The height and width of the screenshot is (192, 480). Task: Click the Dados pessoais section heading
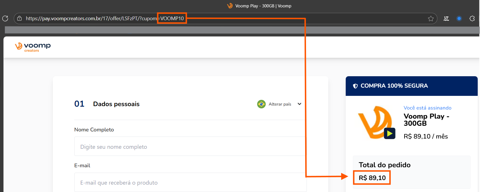pos(116,104)
